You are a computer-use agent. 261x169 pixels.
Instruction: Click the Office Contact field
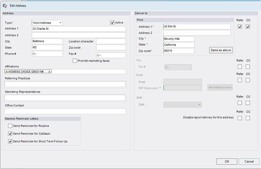tap(65, 111)
